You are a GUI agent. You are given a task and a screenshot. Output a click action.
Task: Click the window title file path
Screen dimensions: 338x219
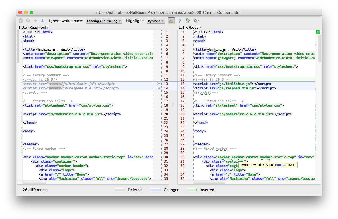[x=169, y=12]
